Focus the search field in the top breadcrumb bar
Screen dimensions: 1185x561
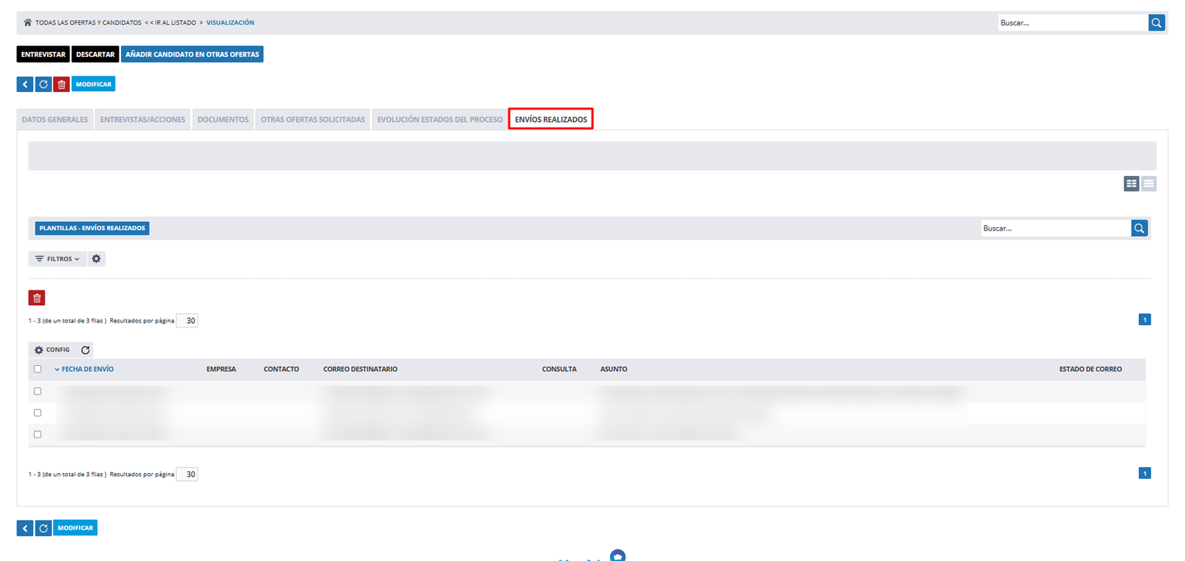[1073, 23]
